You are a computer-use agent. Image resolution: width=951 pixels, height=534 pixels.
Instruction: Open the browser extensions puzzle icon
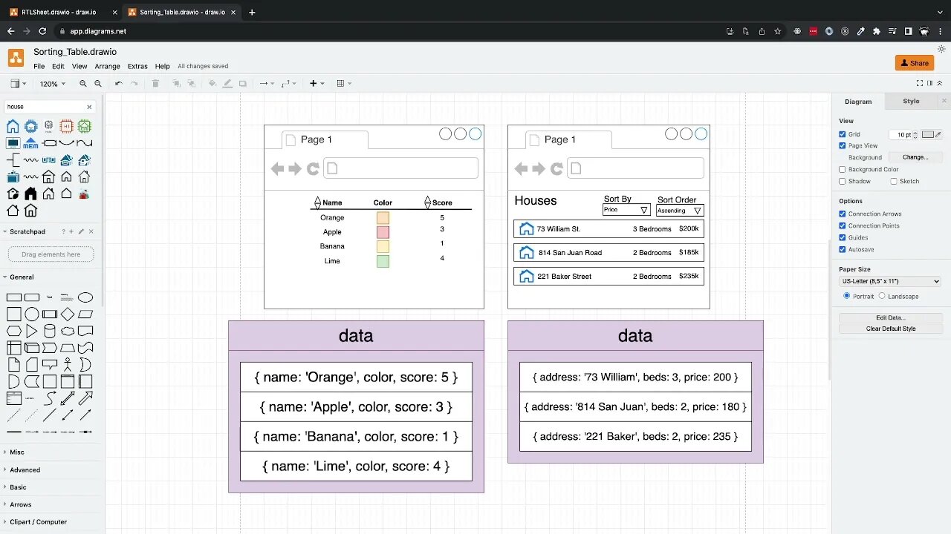click(877, 31)
